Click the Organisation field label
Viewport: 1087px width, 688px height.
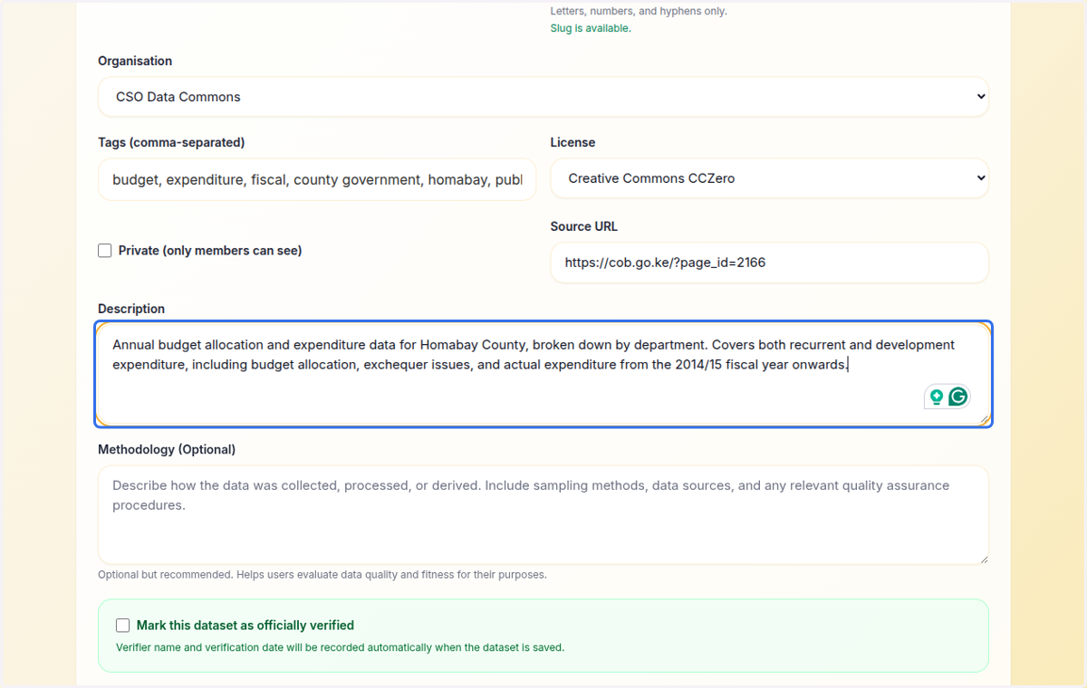coord(135,61)
